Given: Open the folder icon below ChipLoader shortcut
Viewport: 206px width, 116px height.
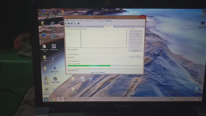Looking at the screenshot, I should tap(45, 58).
